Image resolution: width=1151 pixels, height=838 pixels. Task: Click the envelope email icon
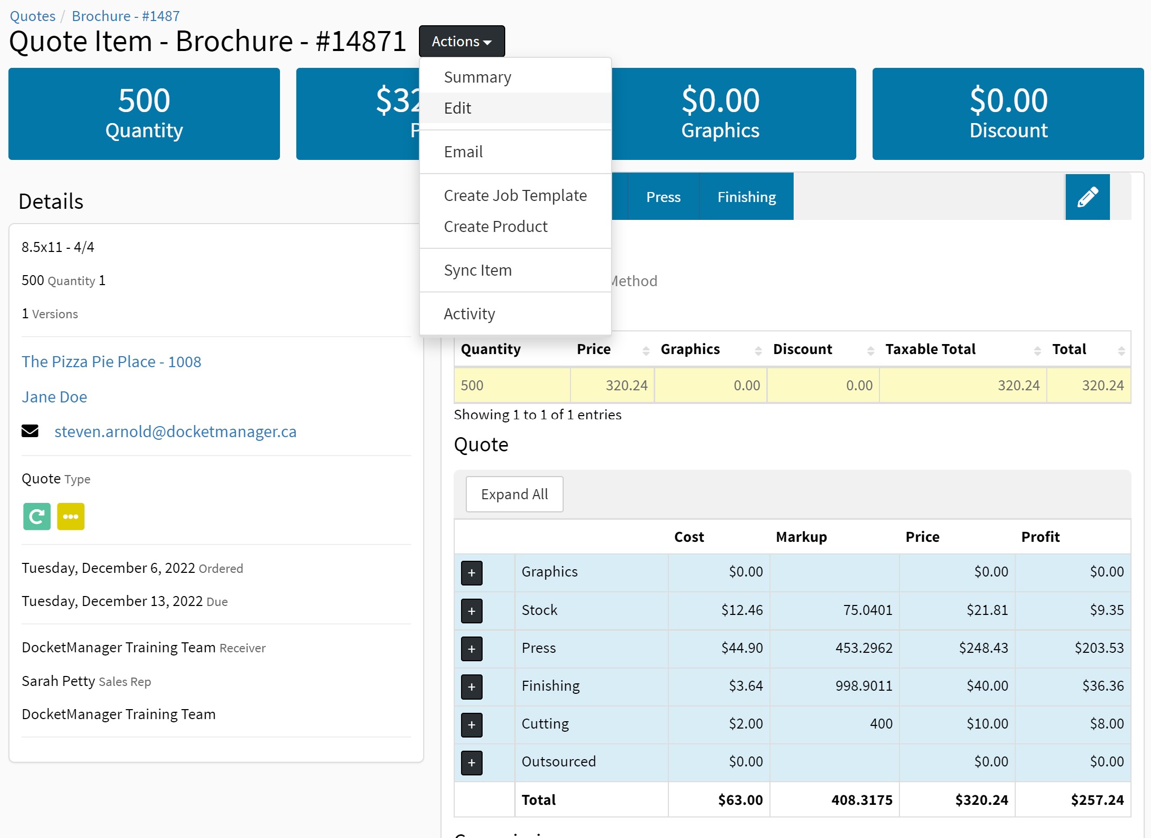point(30,431)
